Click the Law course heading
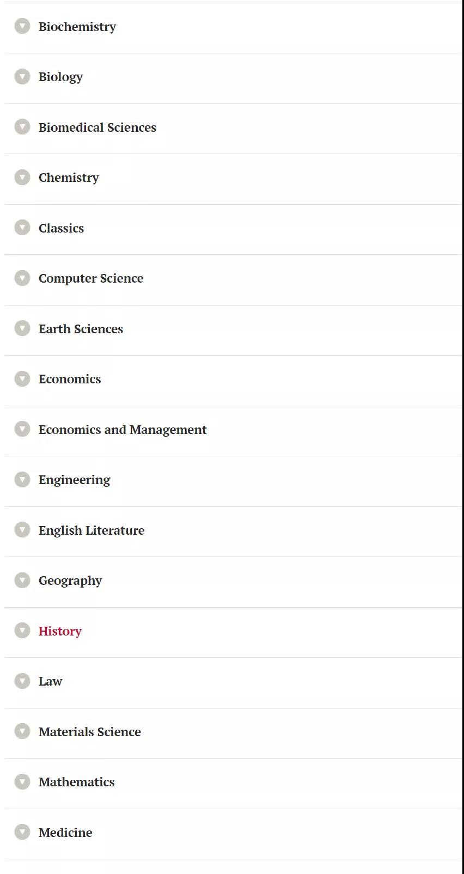Image resolution: width=464 pixels, height=874 pixels. pyautogui.click(x=50, y=681)
